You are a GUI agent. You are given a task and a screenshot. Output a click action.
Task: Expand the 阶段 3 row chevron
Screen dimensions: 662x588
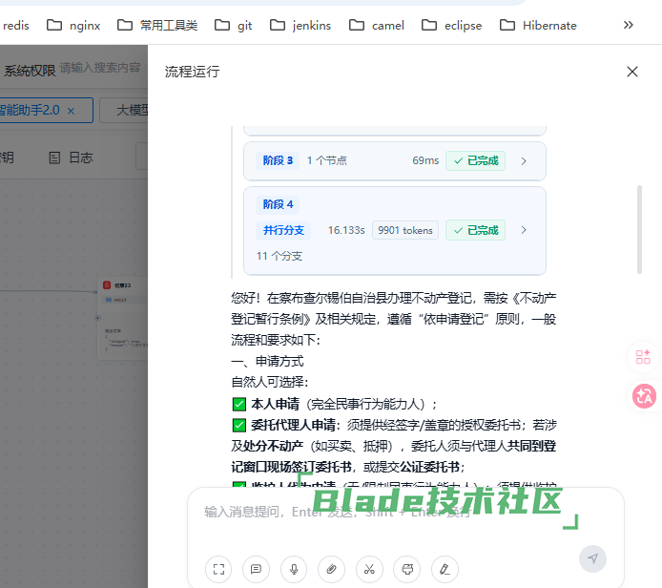point(524,161)
